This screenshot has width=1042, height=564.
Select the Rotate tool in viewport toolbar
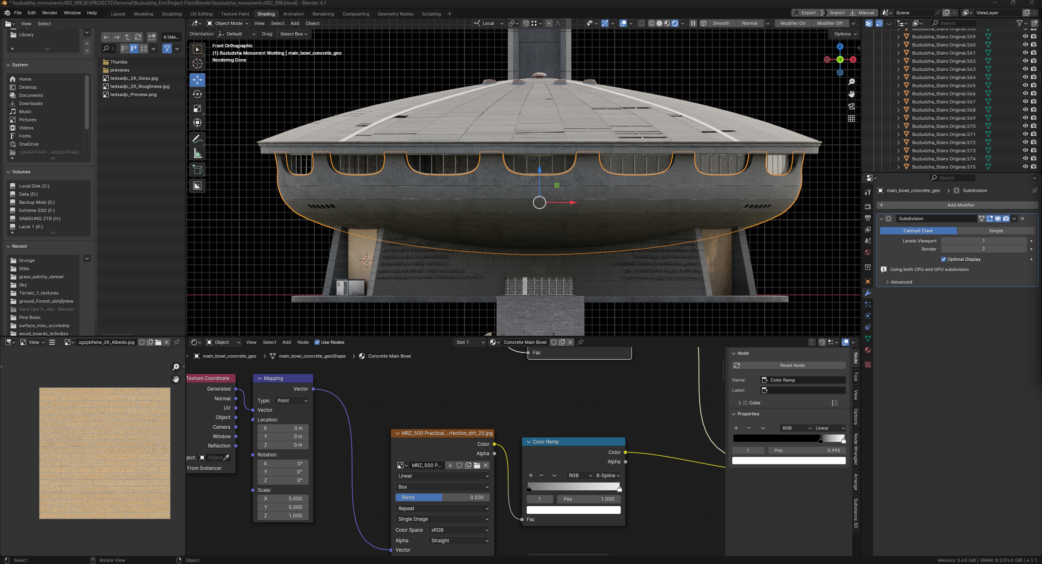click(x=198, y=95)
